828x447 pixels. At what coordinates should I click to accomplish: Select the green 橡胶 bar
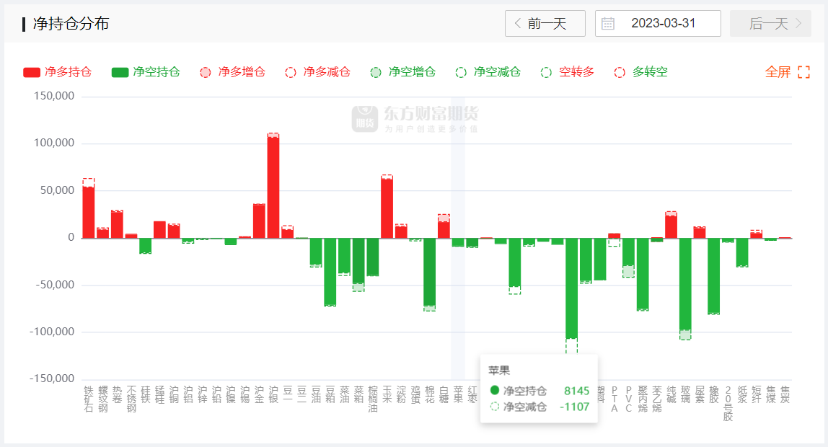click(x=713, y=275)
